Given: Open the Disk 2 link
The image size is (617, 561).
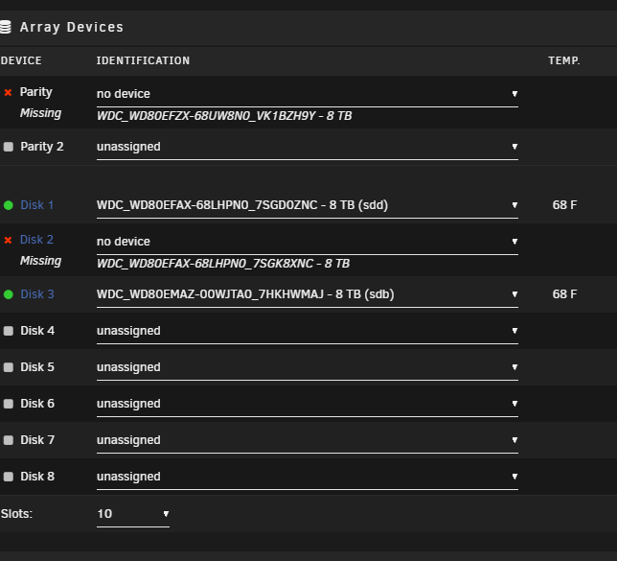Looking at the screenshot, I should point(36,240).
